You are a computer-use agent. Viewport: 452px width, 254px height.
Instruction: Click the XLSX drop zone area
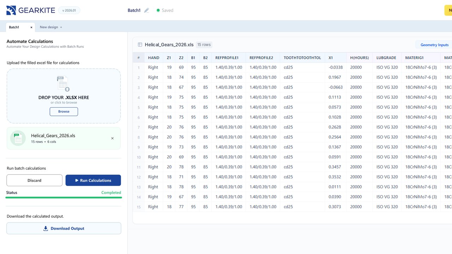pos(64,96)
